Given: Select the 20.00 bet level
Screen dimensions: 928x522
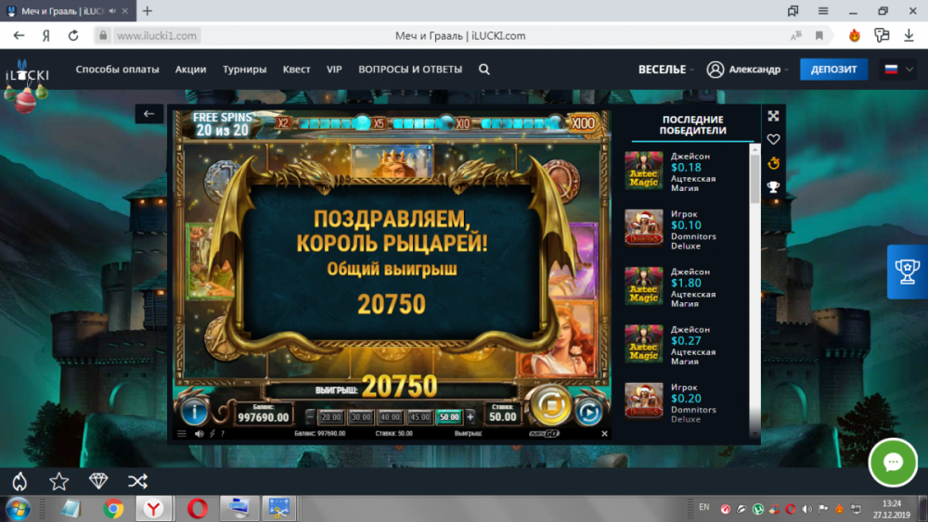Looking at the screenshot, I should [x=330, y=417].
